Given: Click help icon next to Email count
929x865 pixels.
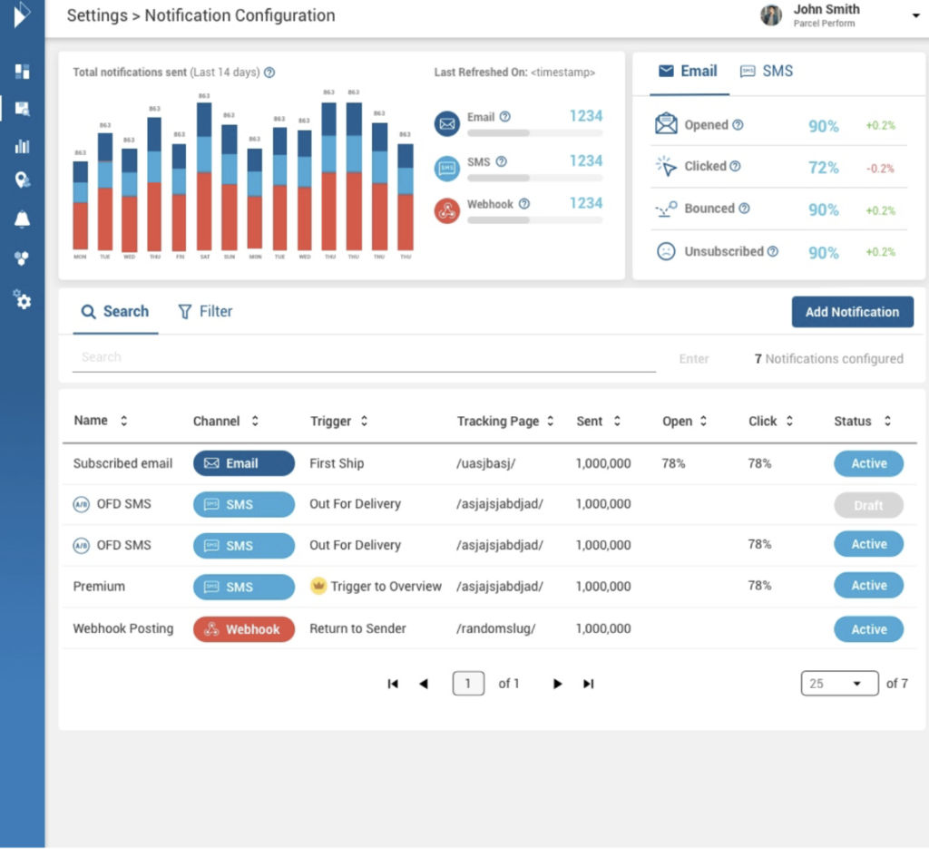Looking at the screenshot, I should point(504,117).
